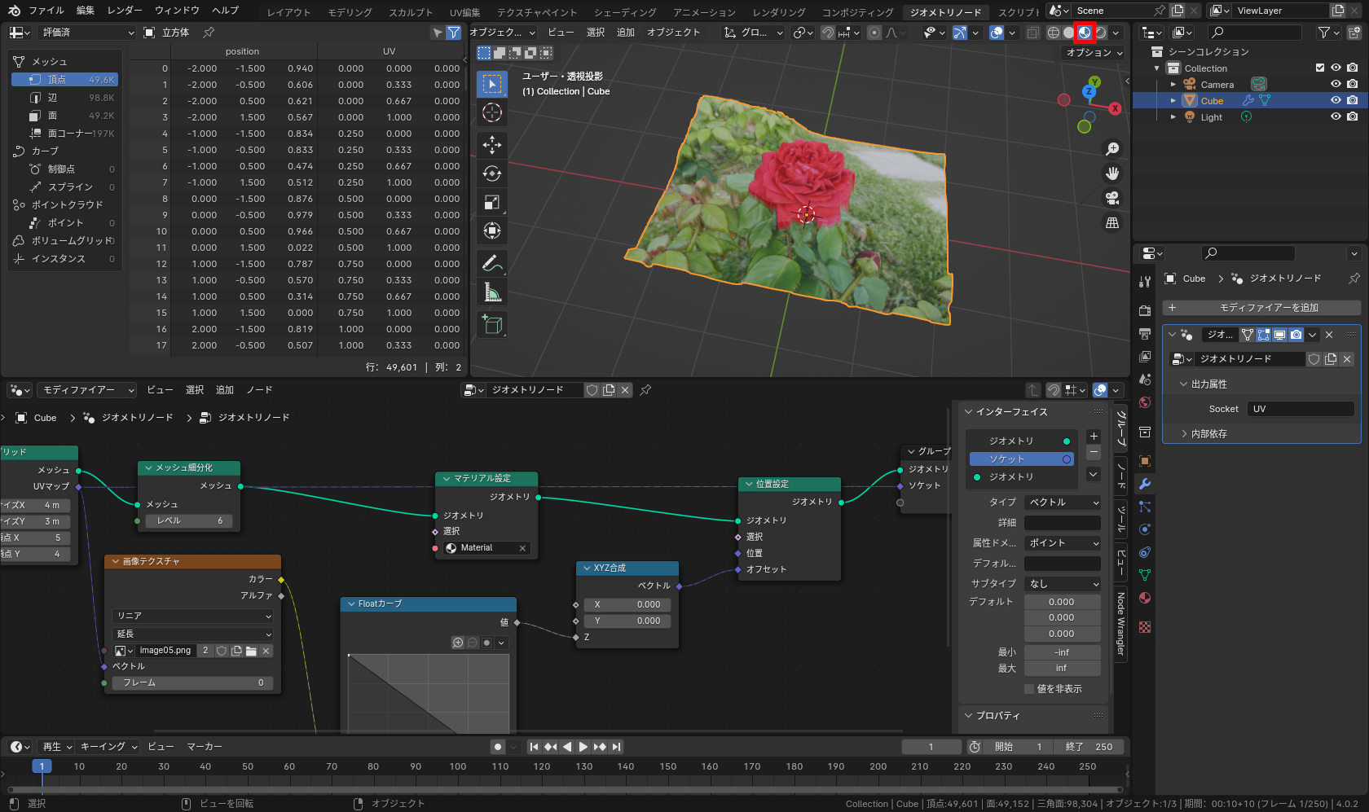Screen dimensions: 1369x812
Task: Select the Move tool in the viewport toolbar
Action: pos(492,144)
